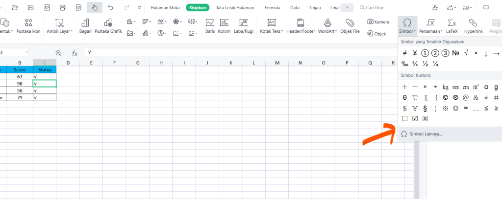Image resolution: width=502 pixels, height=199 pixels.
Task: Click the fx insert function icon
Action: coord(75,53)
